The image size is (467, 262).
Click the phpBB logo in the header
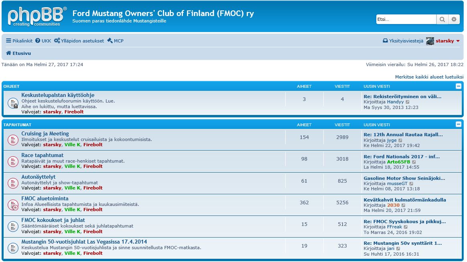37,16
